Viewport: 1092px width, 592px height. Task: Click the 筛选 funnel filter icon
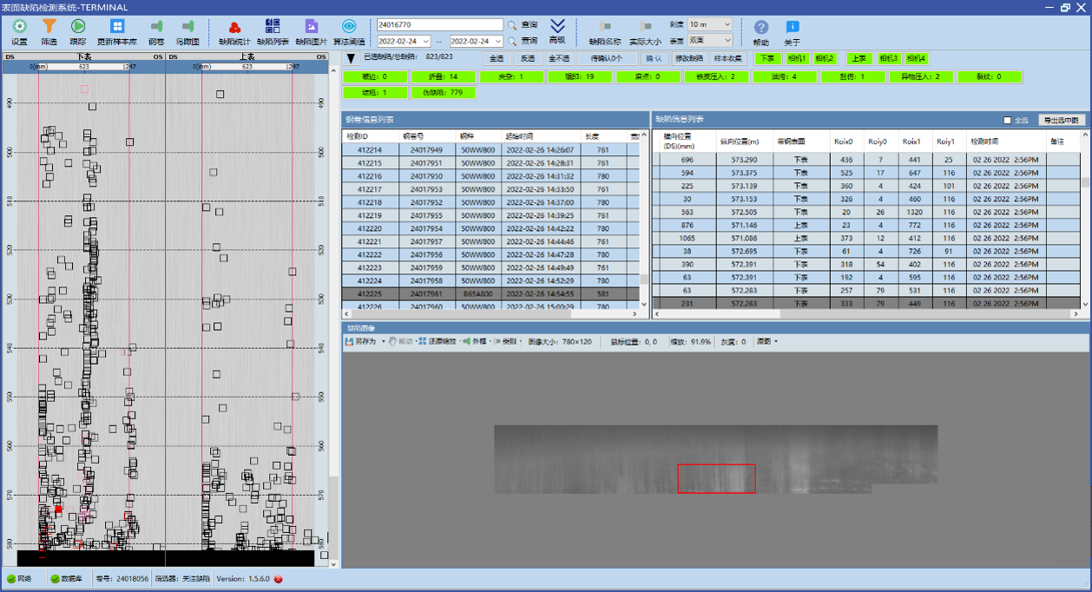click(49, 27)
